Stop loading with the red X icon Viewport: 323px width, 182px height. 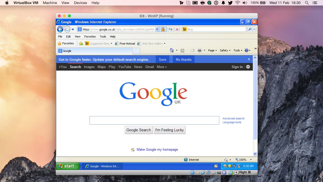click(x=177, y=30)
